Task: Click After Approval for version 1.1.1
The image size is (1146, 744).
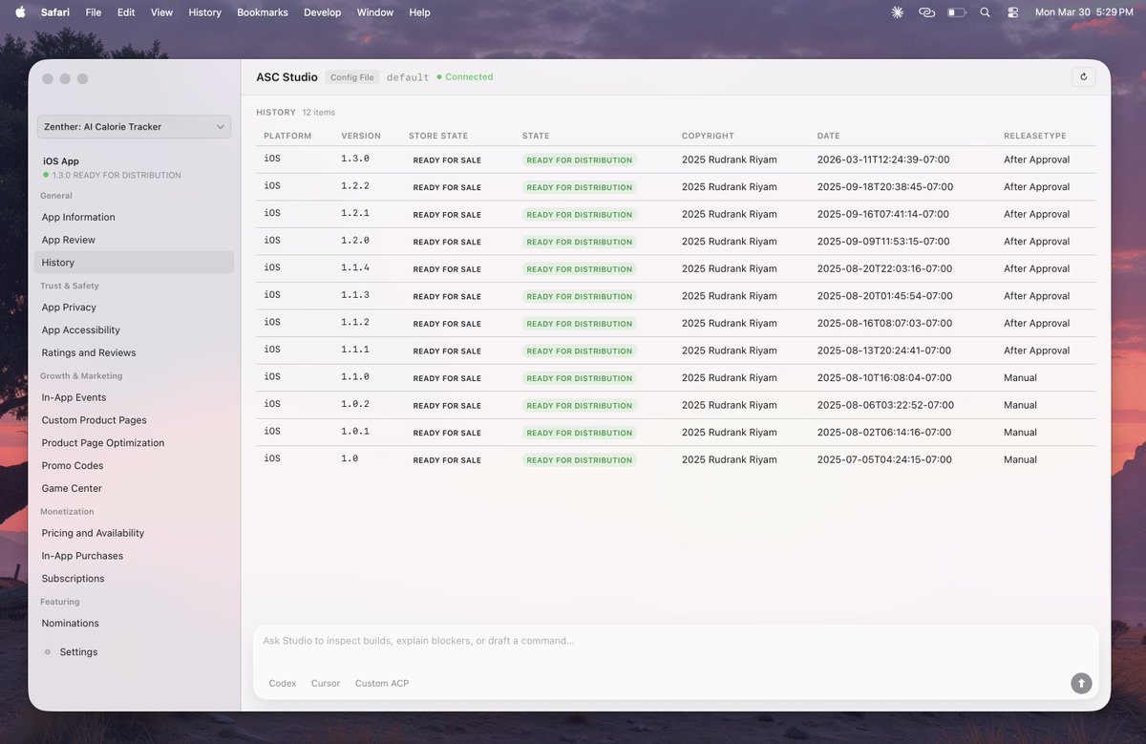Action: pos(1036,351)
